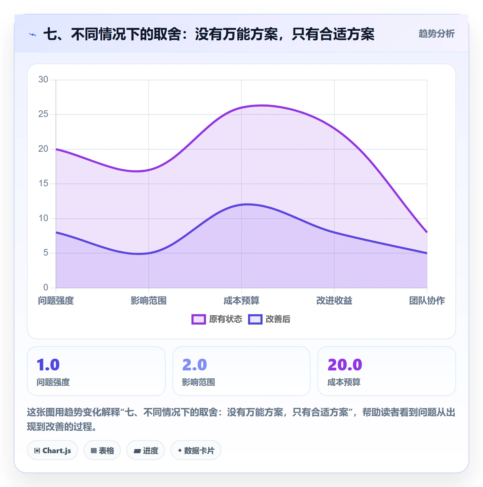Click the 原有状态 legend label
This screenshot has height=487, width=483.
(226, 319)
